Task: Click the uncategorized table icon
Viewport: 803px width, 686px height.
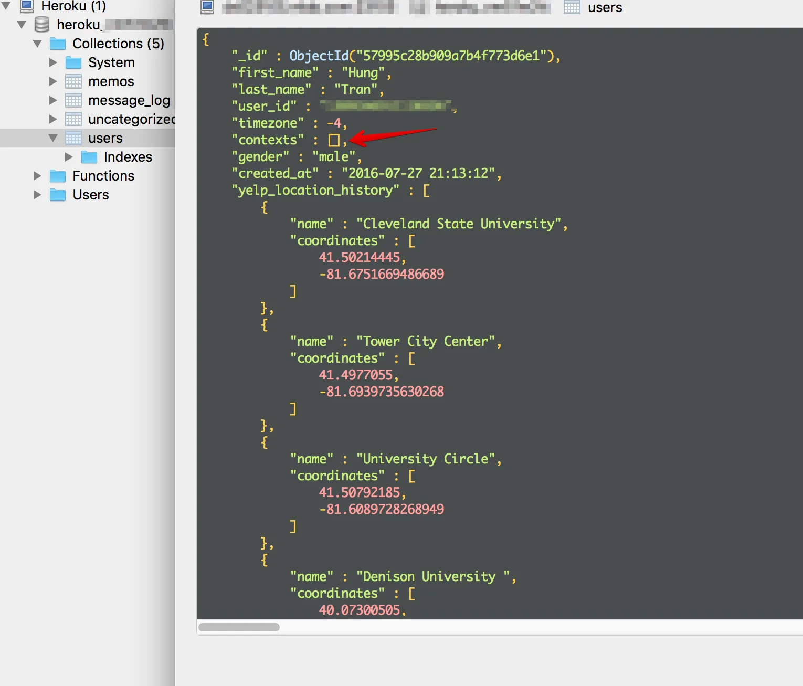Action: [73, 119]
